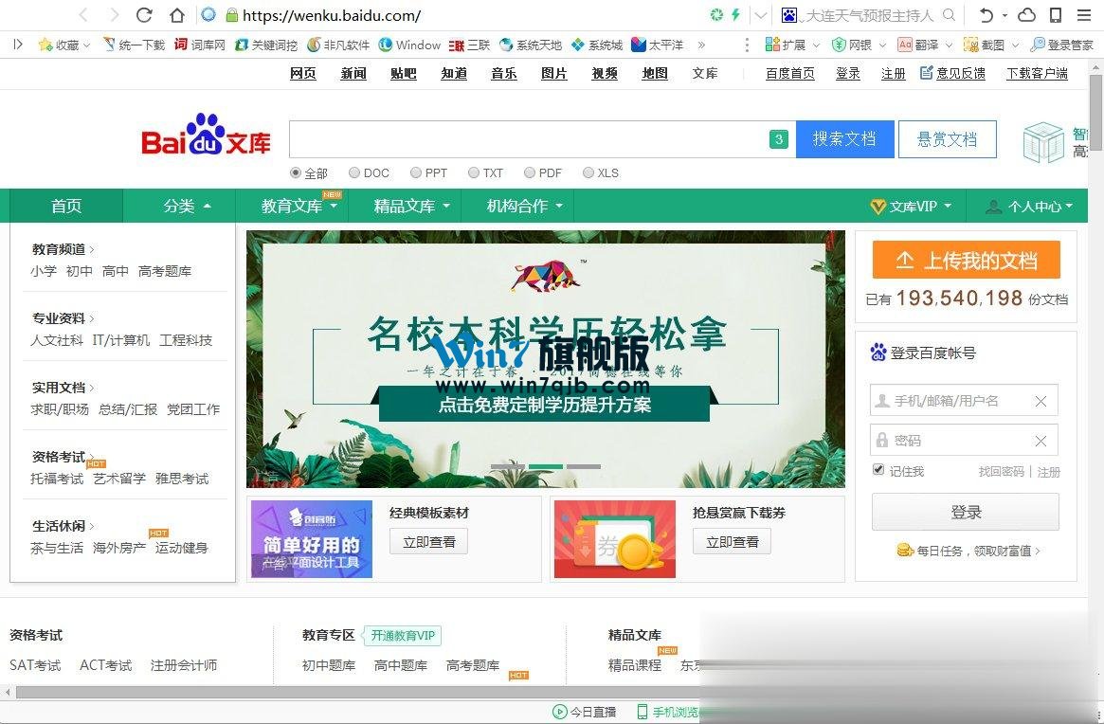The width and height of the screenshot is (1104, 724).
Task: Select the PDF file type radio button
Action: [529, 172]
